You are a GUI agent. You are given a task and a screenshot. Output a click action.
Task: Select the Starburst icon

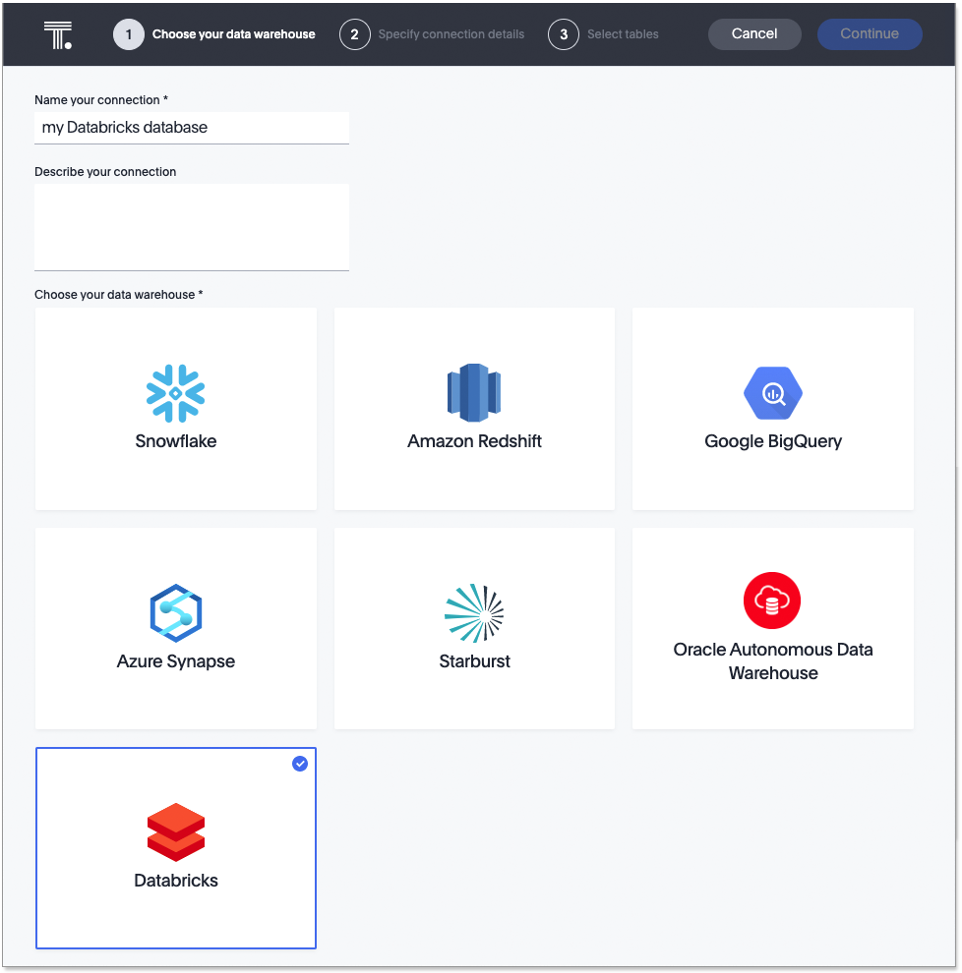(x=474, y=611)
